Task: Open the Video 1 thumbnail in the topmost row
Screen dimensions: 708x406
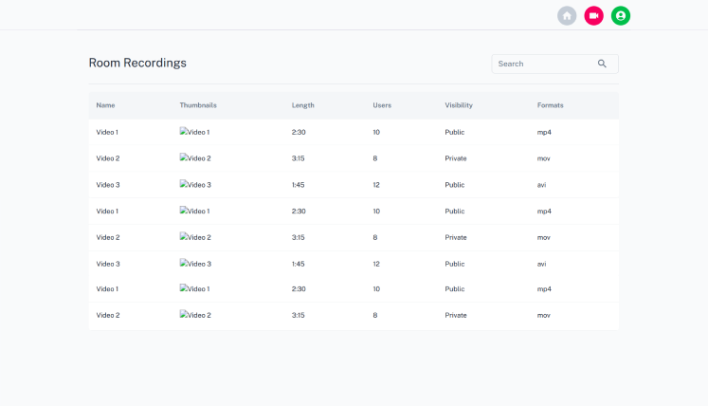Action: click(194, 132)
